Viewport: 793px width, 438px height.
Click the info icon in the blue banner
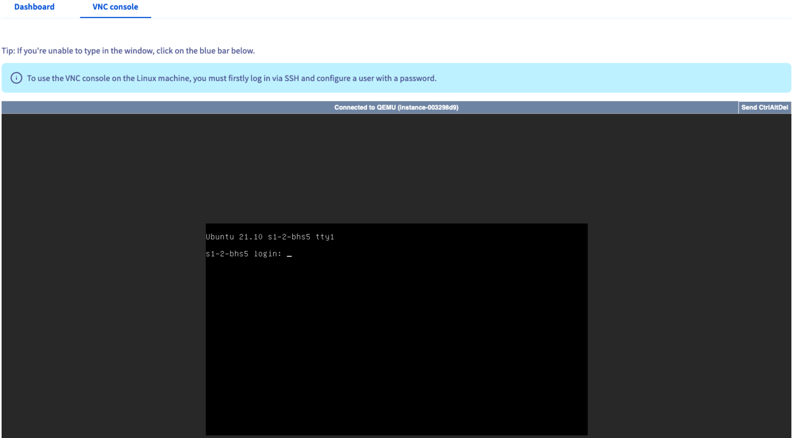pyautogui.click(x=16, y=78)
